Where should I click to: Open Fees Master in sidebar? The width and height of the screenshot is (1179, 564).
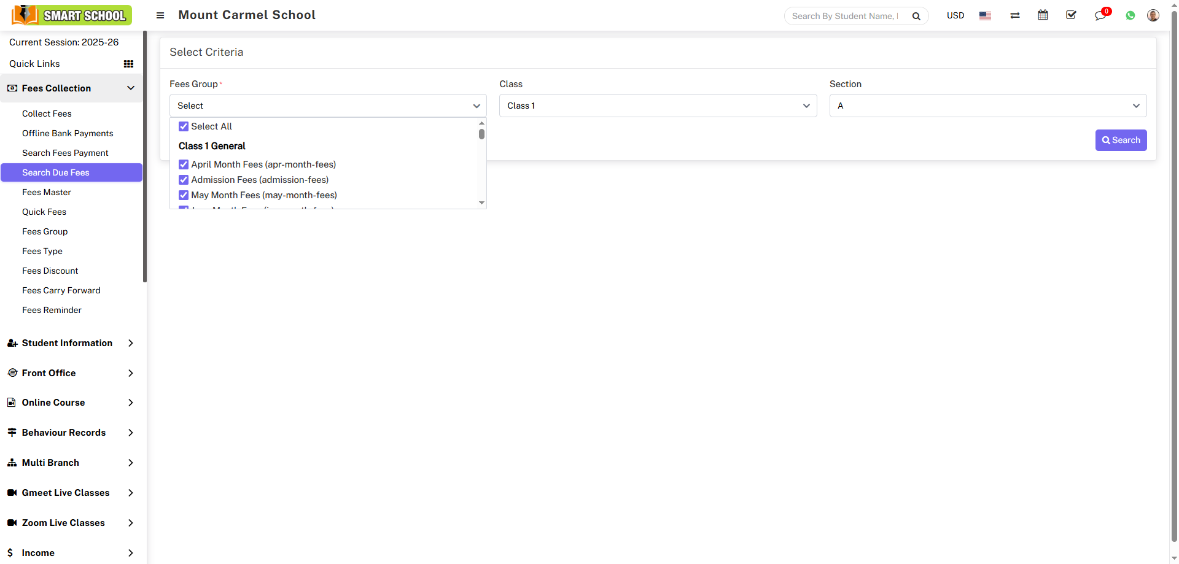(47, 192)
